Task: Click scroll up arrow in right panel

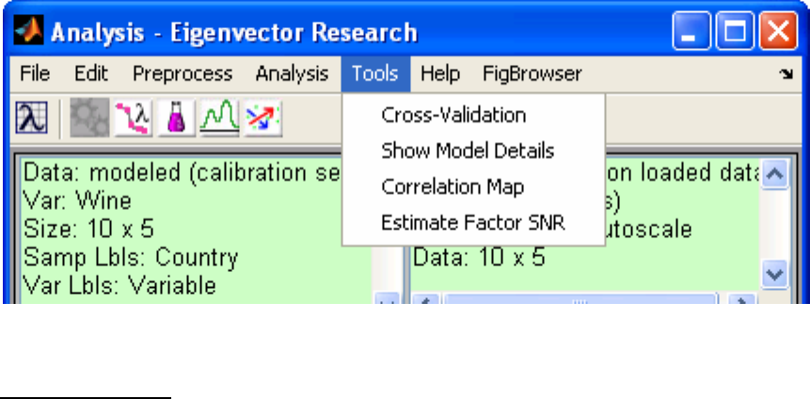Action: pos(774,175)
